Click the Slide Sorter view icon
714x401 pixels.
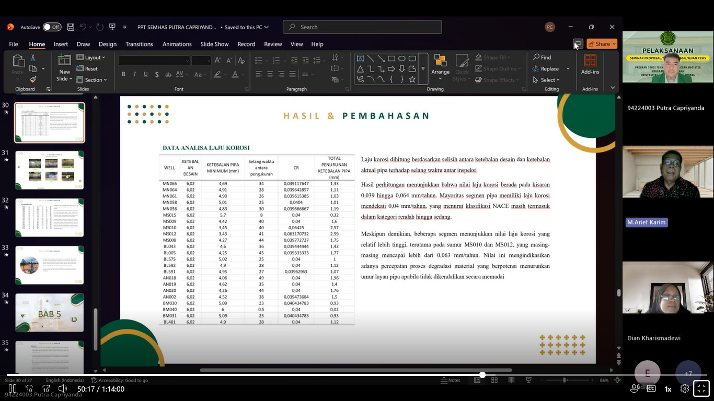coord(494,380)
